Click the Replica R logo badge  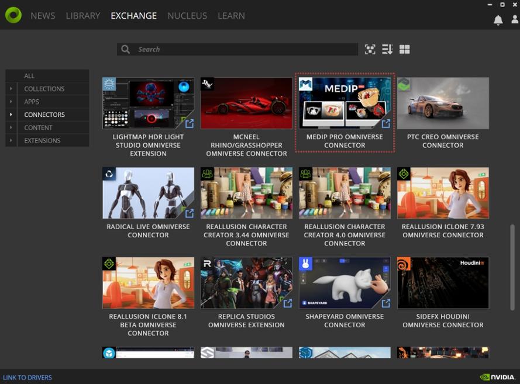pyautogui.click(x=207, y=264)
